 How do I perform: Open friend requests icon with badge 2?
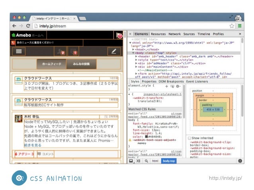pyautogui.click(x=61, y=52)
